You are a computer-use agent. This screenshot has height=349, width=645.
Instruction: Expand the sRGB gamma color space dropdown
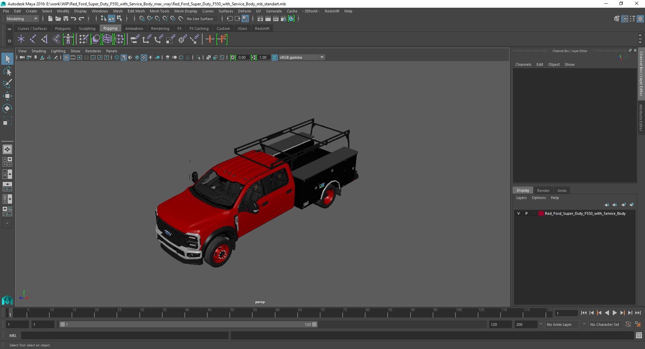tap(322, 57)
